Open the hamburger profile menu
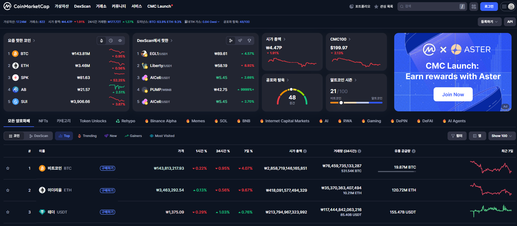The width and height of the screenshot is (517, 226). coord(508,6)
